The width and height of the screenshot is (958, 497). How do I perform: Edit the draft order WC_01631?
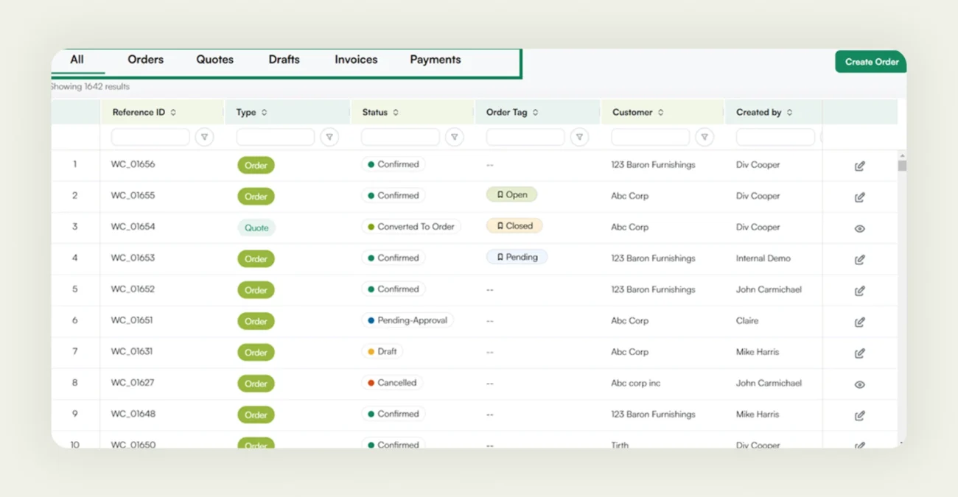click(x=859, y=353)
